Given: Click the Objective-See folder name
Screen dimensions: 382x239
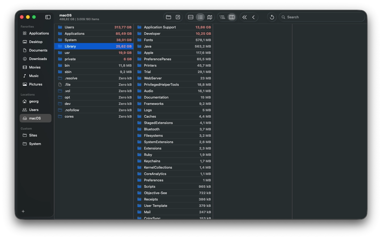Looking at the screenshot, I should click(155, 193).
